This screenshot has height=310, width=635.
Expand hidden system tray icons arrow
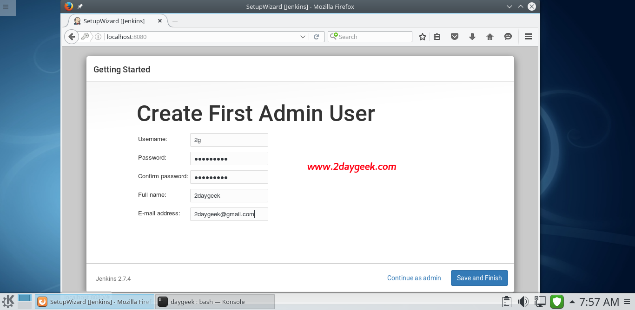tap(572, 302)
